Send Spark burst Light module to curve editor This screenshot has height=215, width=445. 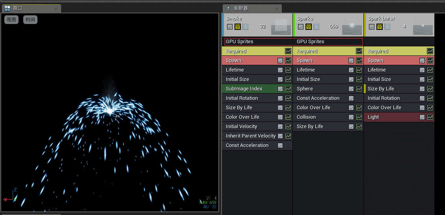[x=430, y=117]
